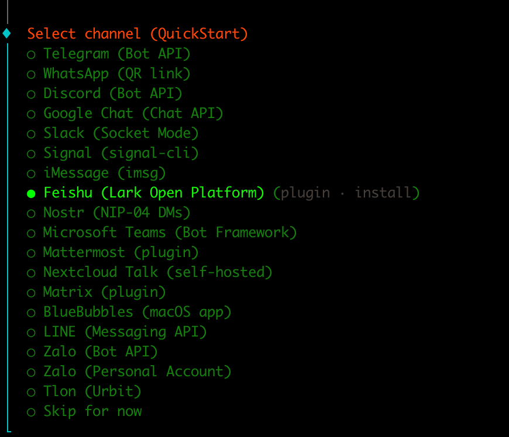509x437 pixels.
Task: Click Skip for now
Action: [92, 411]
